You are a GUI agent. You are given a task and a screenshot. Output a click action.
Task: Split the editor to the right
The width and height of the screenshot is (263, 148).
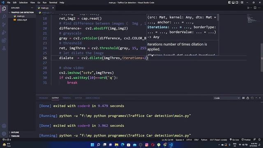click(x=255, y=8)
